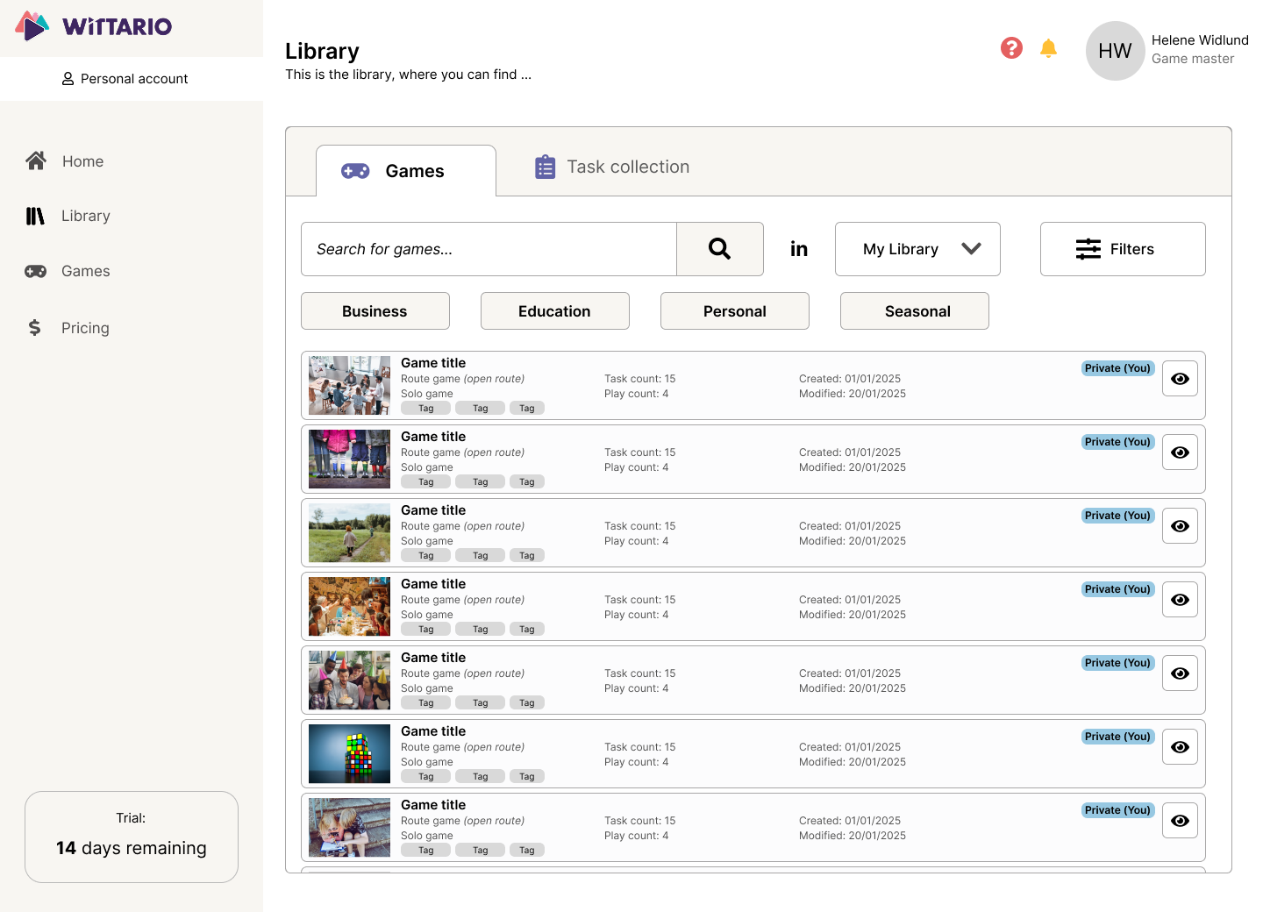
Task: Switch to the Task collection tab
Action: point(611,167)
